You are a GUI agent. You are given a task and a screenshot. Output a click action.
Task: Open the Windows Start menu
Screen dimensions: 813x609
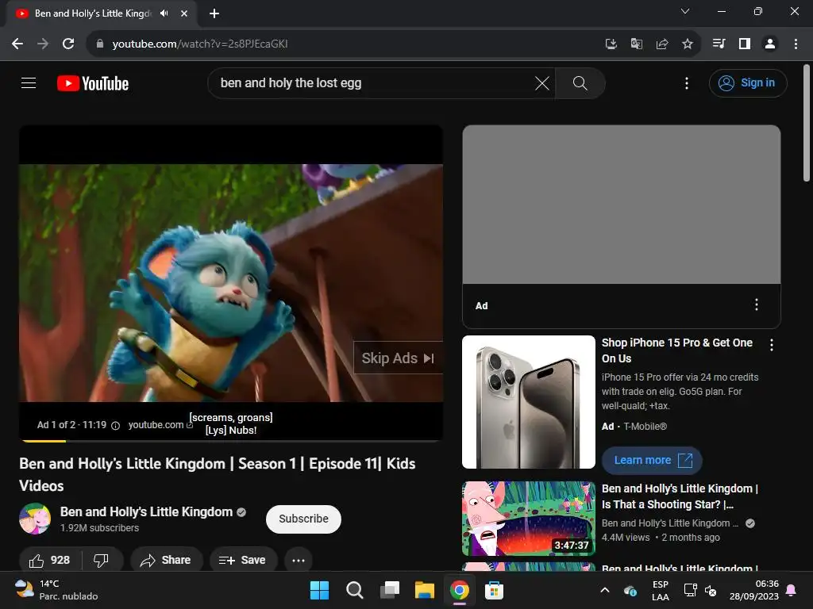point(319,590)
